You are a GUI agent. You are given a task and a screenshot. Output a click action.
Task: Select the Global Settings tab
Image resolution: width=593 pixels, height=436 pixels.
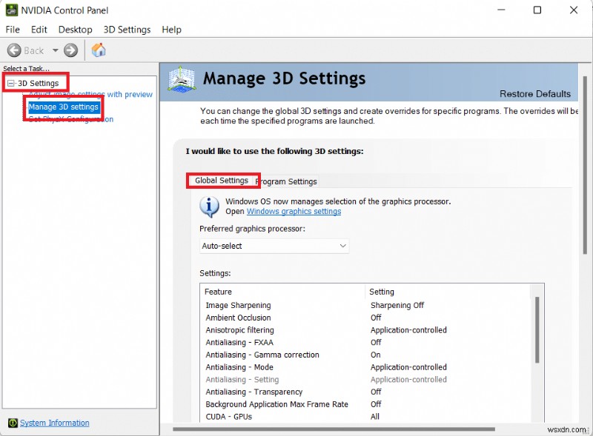[x=223, y=180]
